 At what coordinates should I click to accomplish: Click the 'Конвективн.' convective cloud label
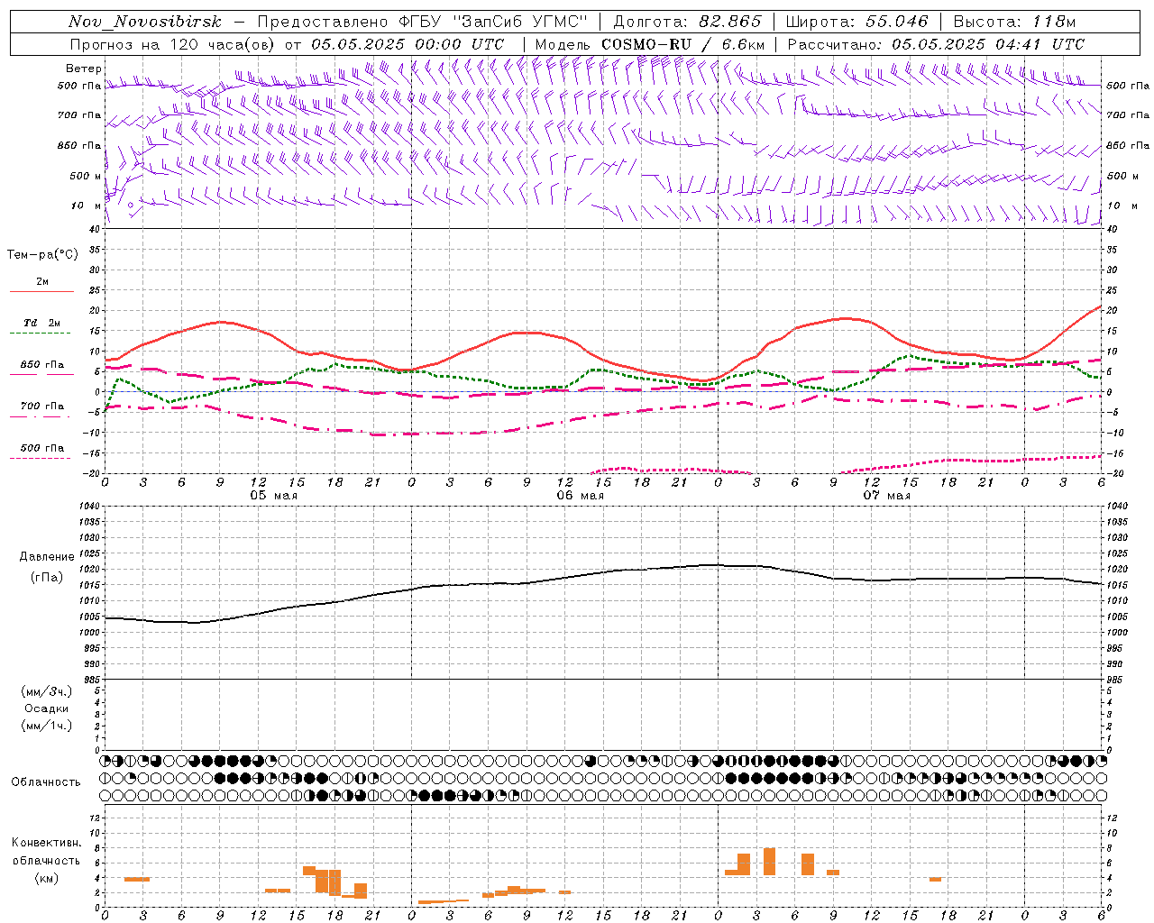tap(47, 843)
